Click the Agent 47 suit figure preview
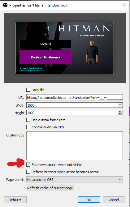 coord(92,52)
